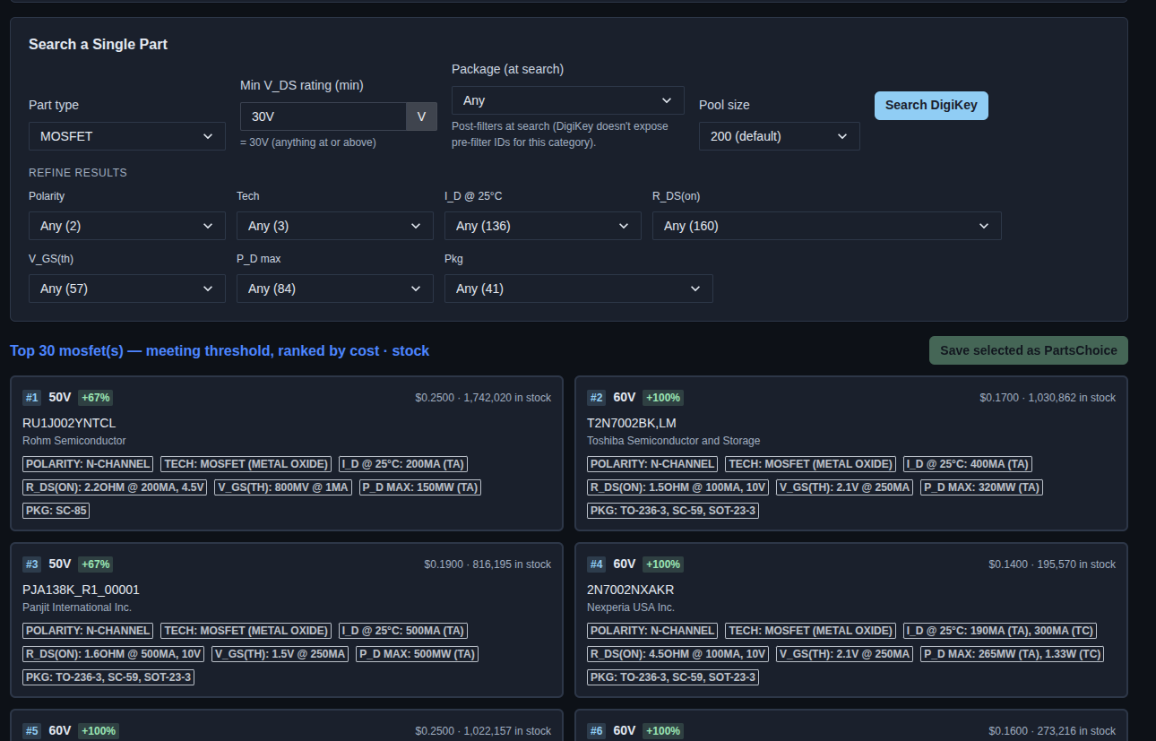Select part name PJA138K_R1_00001

click(81, 590)
